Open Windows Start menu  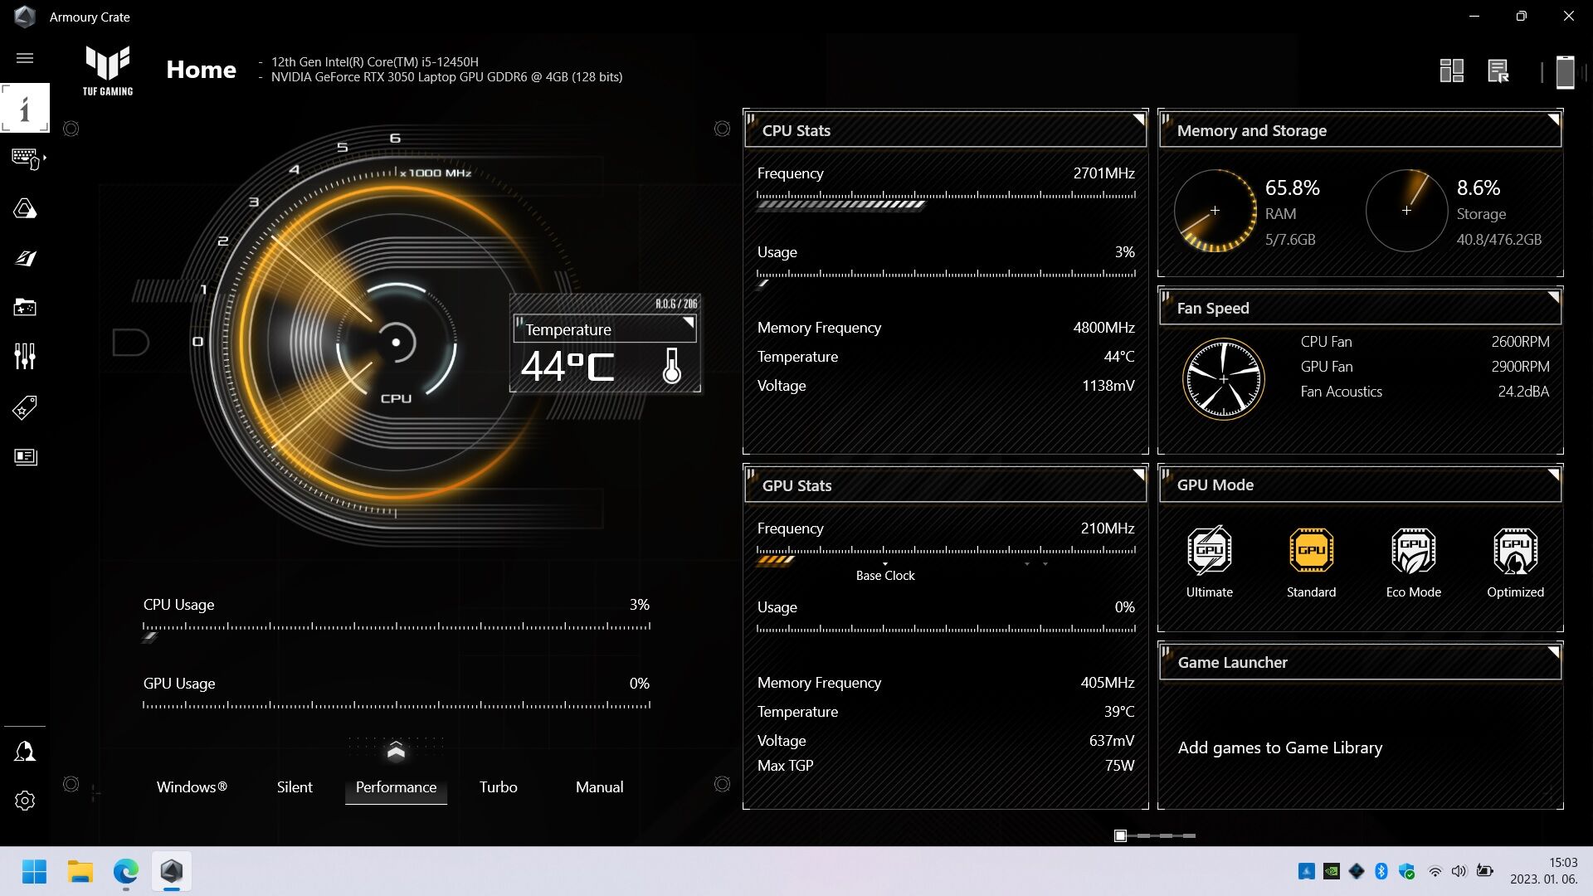(x=34, y=872)
